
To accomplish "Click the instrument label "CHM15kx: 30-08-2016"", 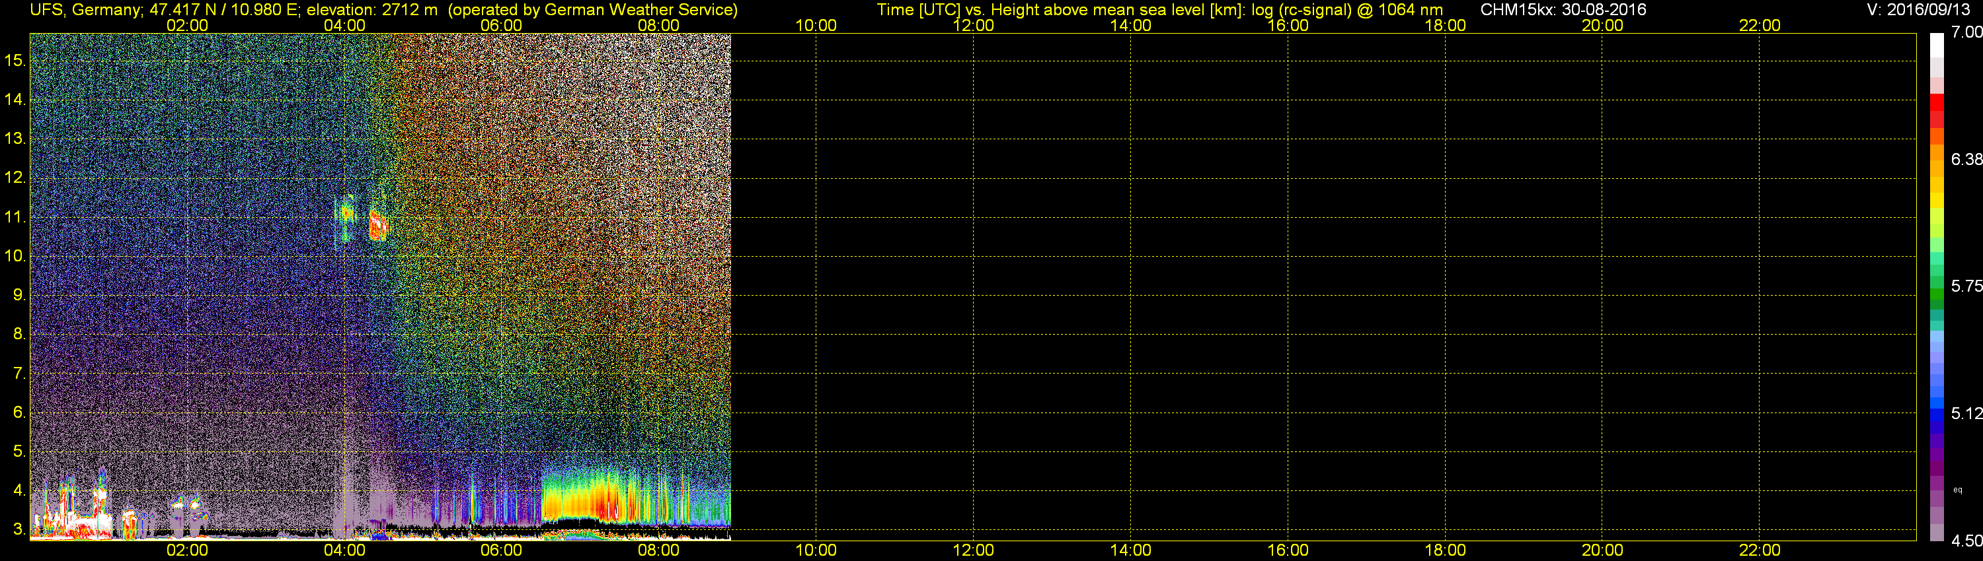I will [1563, 10].
